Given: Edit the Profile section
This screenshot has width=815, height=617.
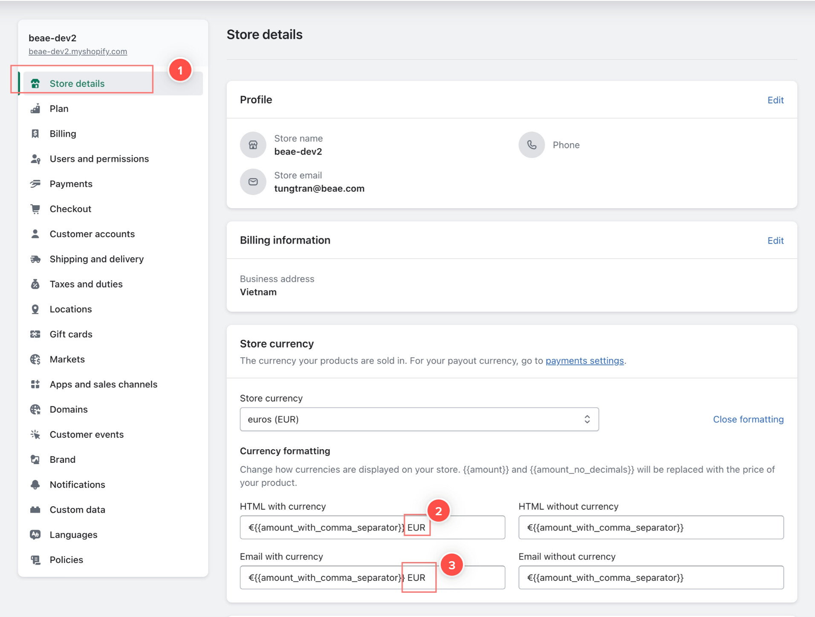Looking at the screenshot, I should [x=775, y=100].
